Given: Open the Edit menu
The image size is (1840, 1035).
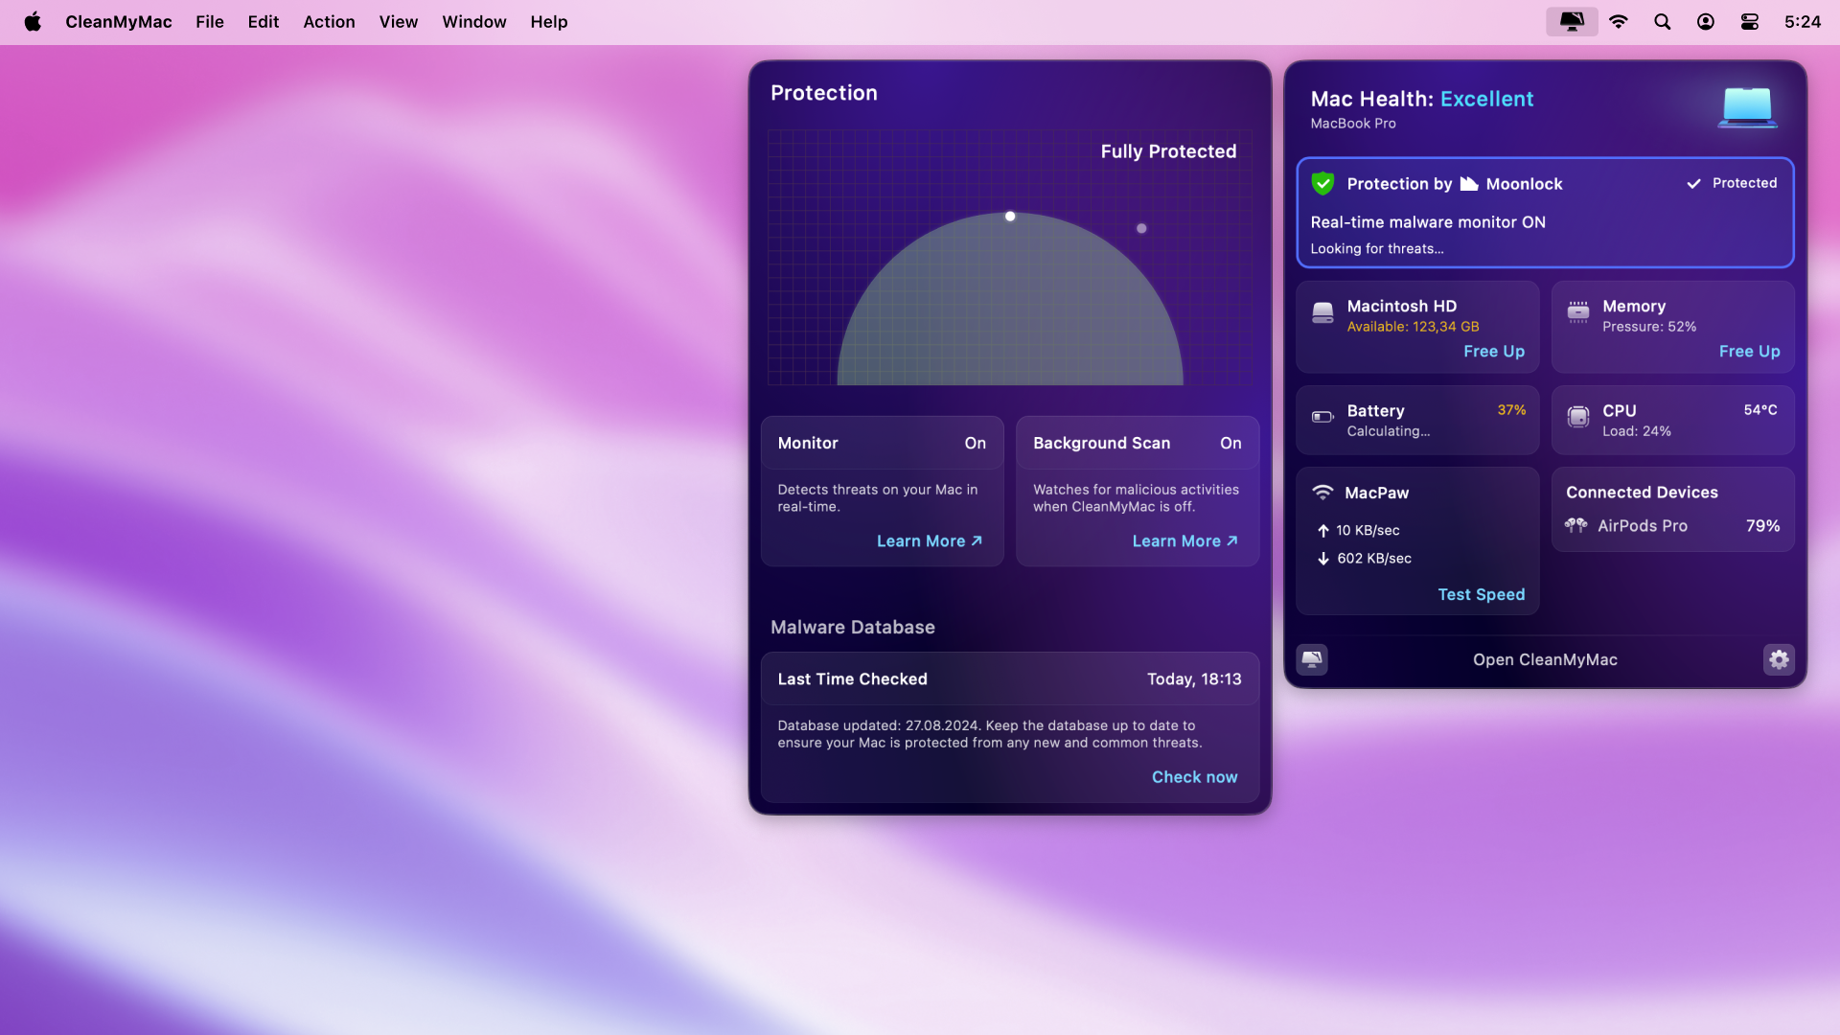Looking at the screenshot, I should point(264,21).
